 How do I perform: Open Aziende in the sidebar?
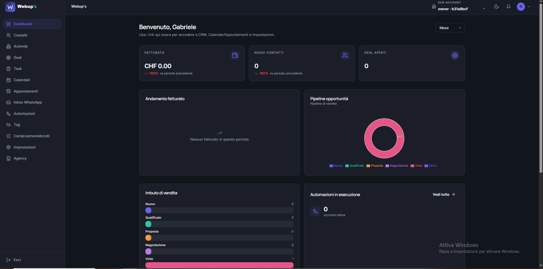point(33,46)
